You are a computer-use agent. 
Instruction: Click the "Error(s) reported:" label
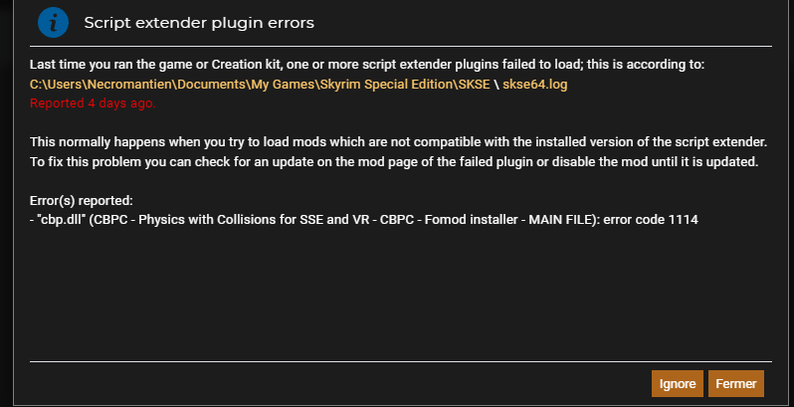pos(82,201)
